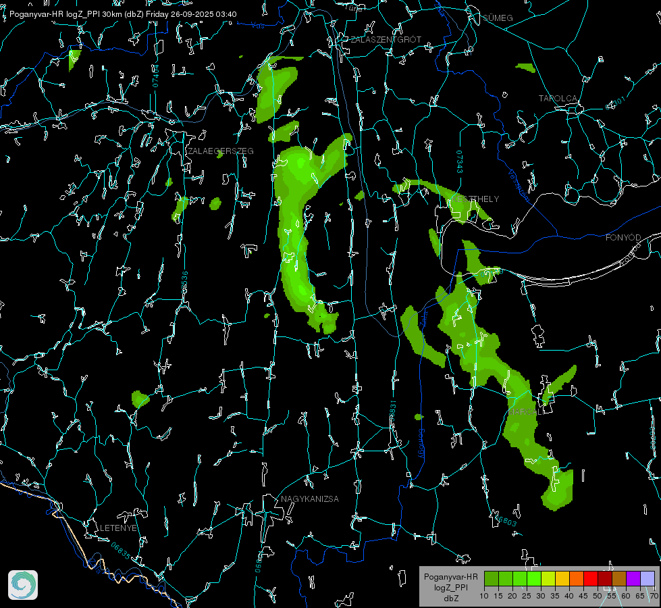The image size is (661, 608).
Task: Click the legend scale value 50
Action: (597, 596)
